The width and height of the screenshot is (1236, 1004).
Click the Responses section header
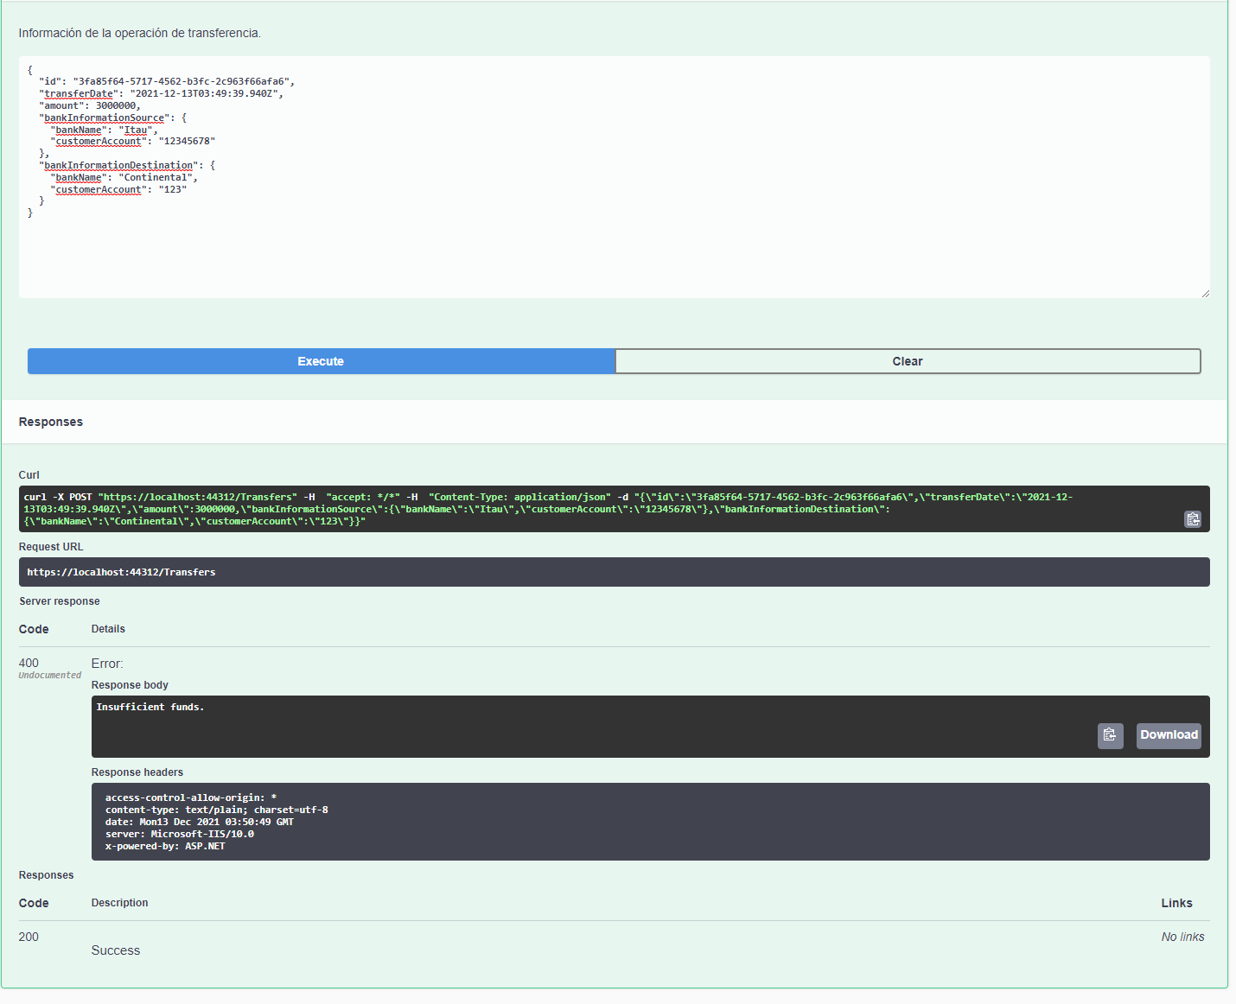tap(50, 422)
